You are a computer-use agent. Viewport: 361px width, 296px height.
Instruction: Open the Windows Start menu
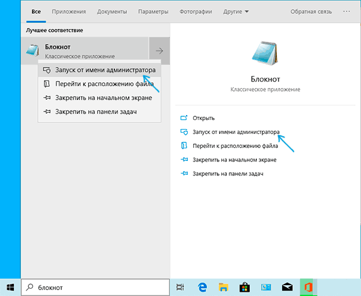coord(10,288)
